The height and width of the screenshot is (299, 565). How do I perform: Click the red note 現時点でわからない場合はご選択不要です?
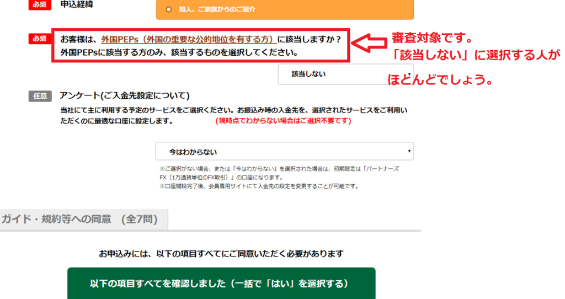click(283, 121)
